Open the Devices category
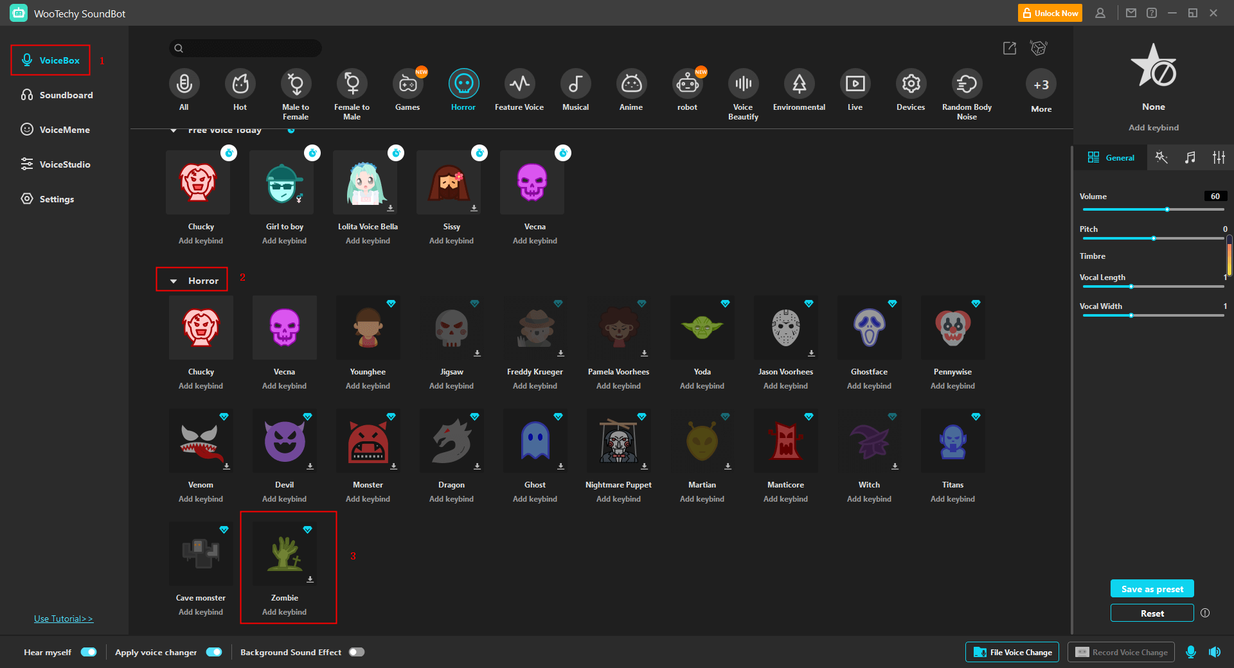The image size is (1234, 668). (x=911, y=83)
